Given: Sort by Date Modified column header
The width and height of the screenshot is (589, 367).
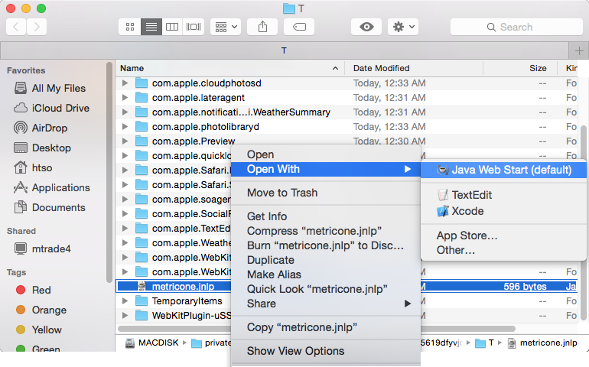Looking at the screenshot, I should point(414,68).
